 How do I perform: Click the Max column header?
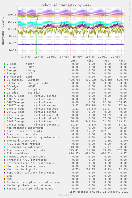(122, 61)
